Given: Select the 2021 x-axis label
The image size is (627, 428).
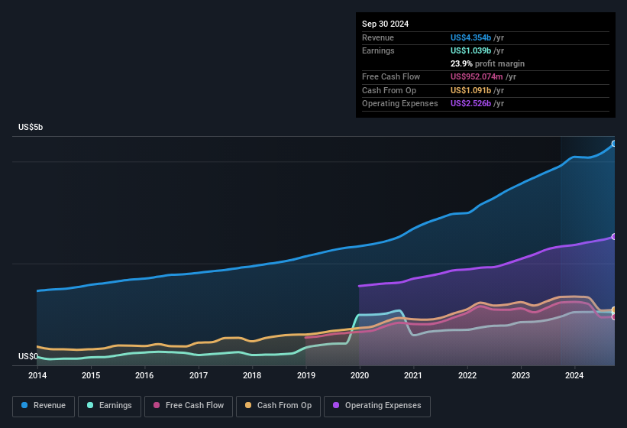Looking at the screenshot, I should tap(413, 375).
